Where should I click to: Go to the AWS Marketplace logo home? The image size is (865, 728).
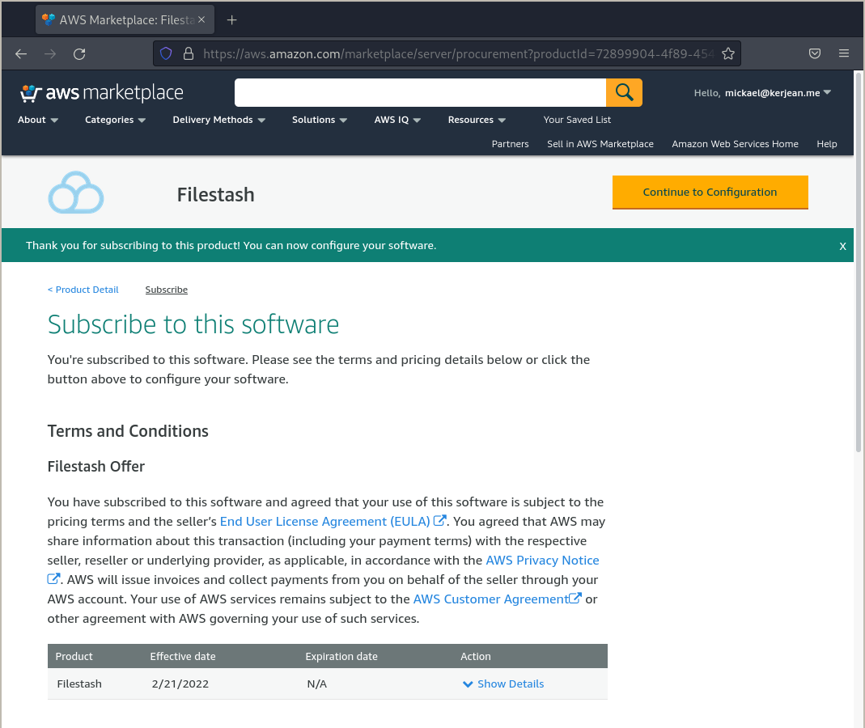tap(101, 93)
